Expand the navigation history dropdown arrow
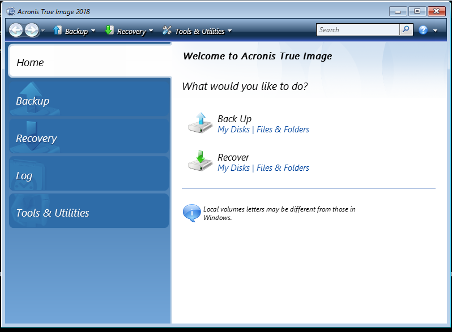Screen dimensions: 452x332 pyautogui.click(x=43, y=31)
